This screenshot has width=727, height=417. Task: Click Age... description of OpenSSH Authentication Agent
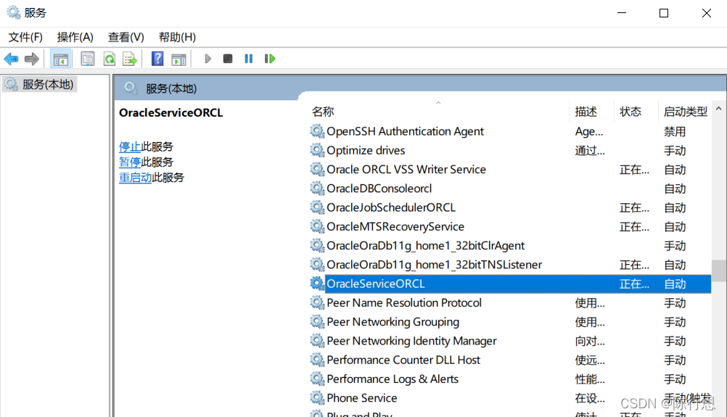click(589, 131)
